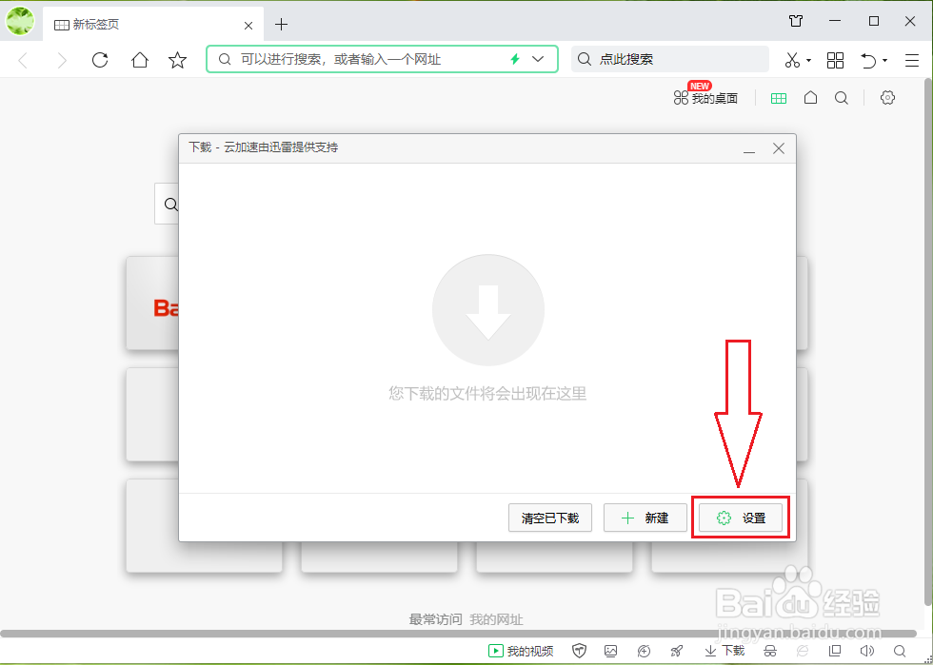Viewport: 933px width, 665px height.
Task: Open the ad-blocker shield in status bar
Action: click(x=581, y=650)
